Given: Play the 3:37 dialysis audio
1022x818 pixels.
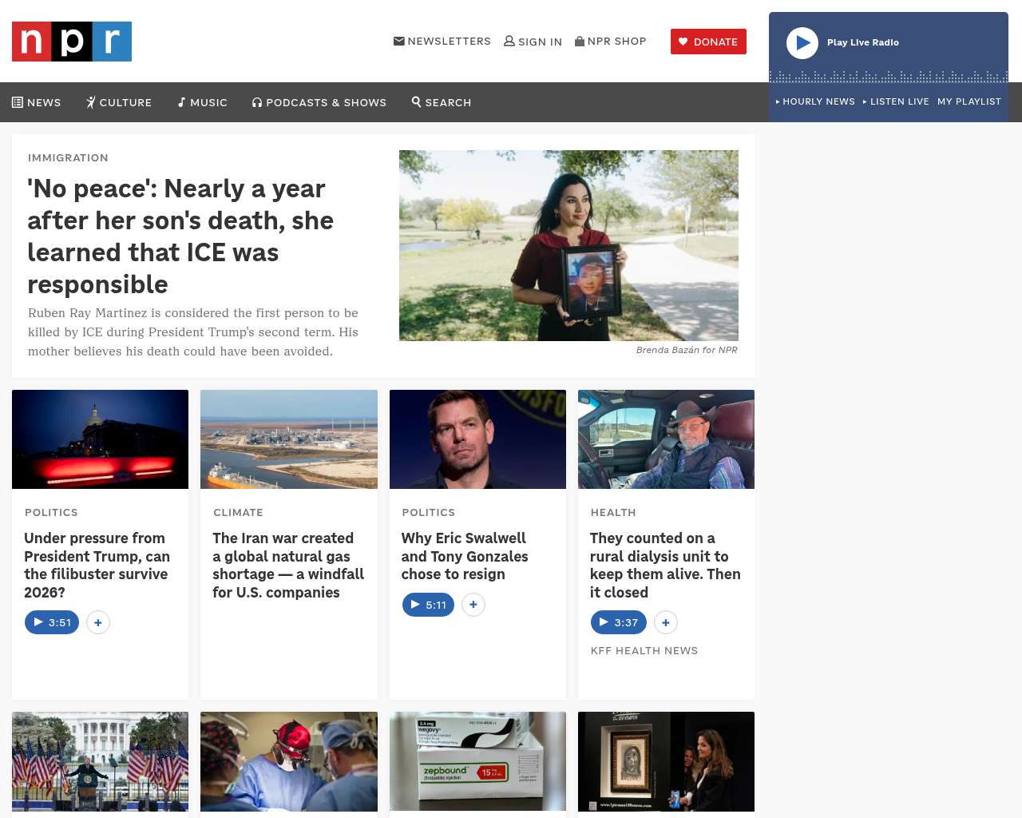Looking at the screenshot, I should tap(619, 622).
